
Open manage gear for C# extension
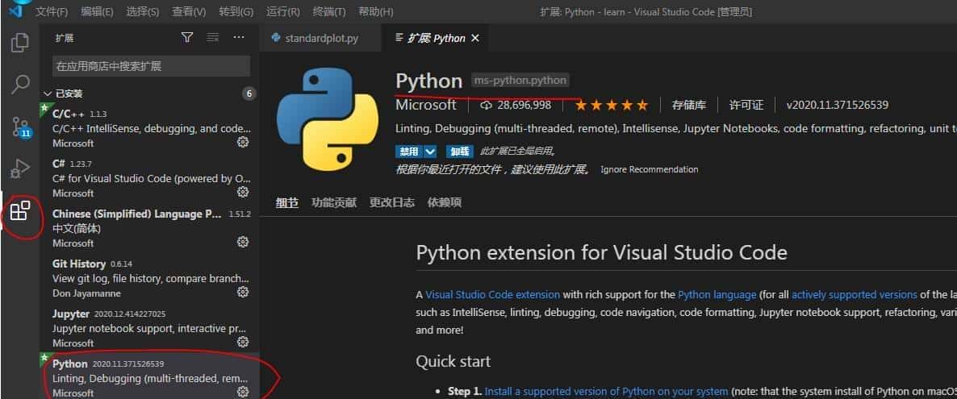coord(243,192)
